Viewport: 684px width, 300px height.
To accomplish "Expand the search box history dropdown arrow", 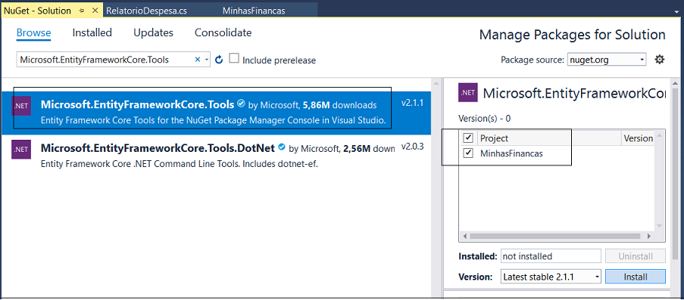I will [206, 60].
